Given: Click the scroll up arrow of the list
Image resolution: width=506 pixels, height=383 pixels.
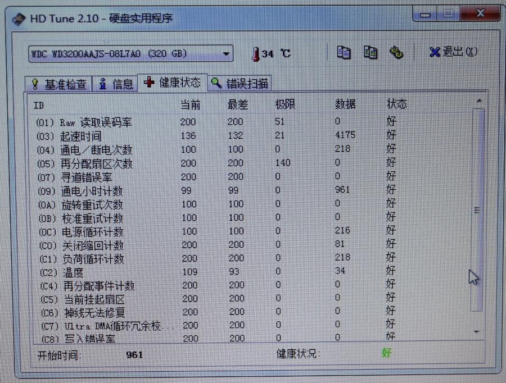Looking at the screenshot, I should click(478, 101).
